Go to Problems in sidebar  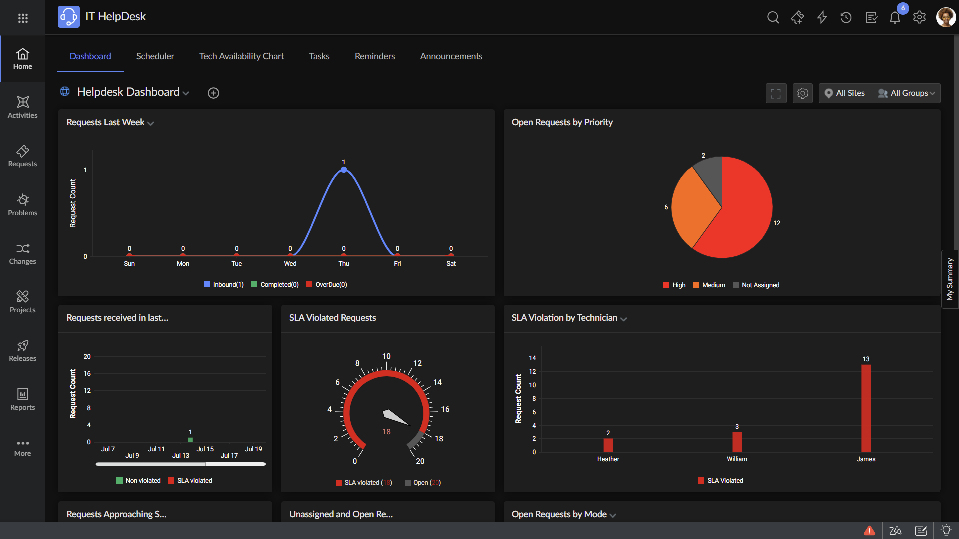click(22, 205)
